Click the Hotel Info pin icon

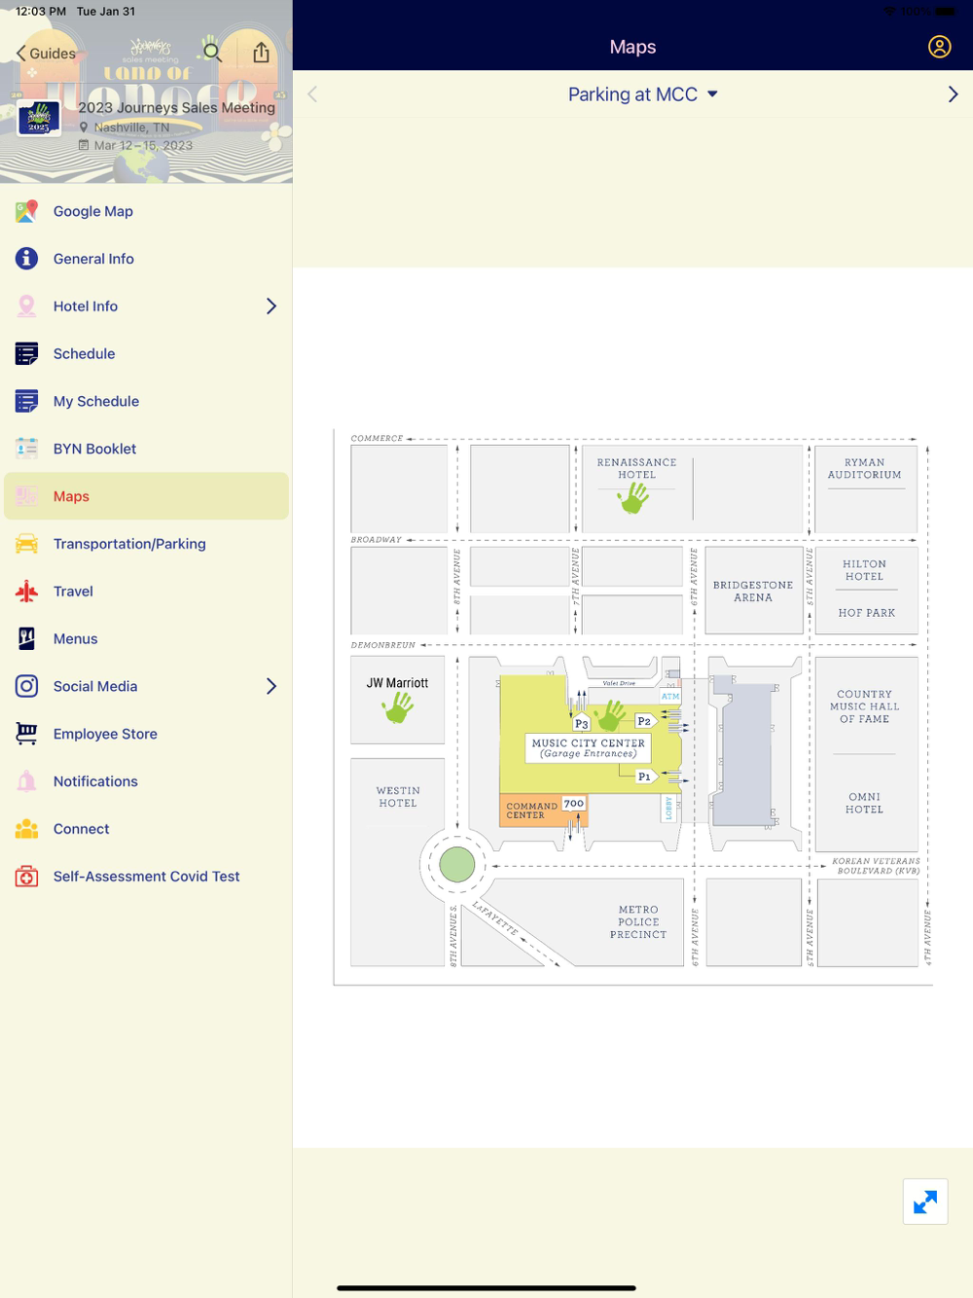26,306
